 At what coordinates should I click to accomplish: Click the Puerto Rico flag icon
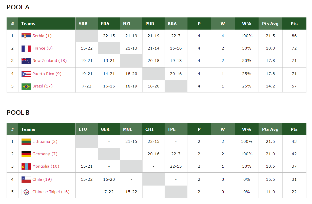(x=26, y=74)
